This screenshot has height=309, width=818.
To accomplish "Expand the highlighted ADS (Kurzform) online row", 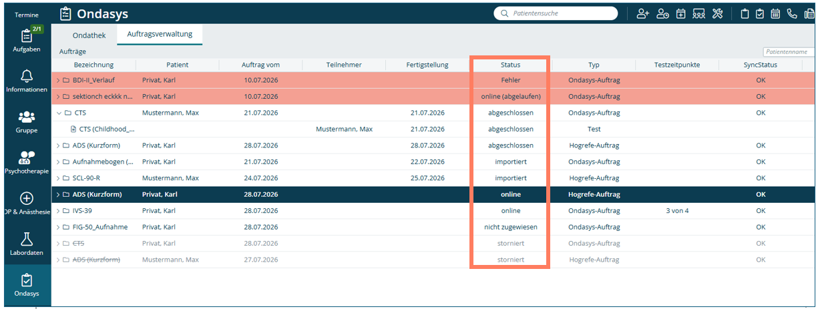I will (x=57, y=195).
